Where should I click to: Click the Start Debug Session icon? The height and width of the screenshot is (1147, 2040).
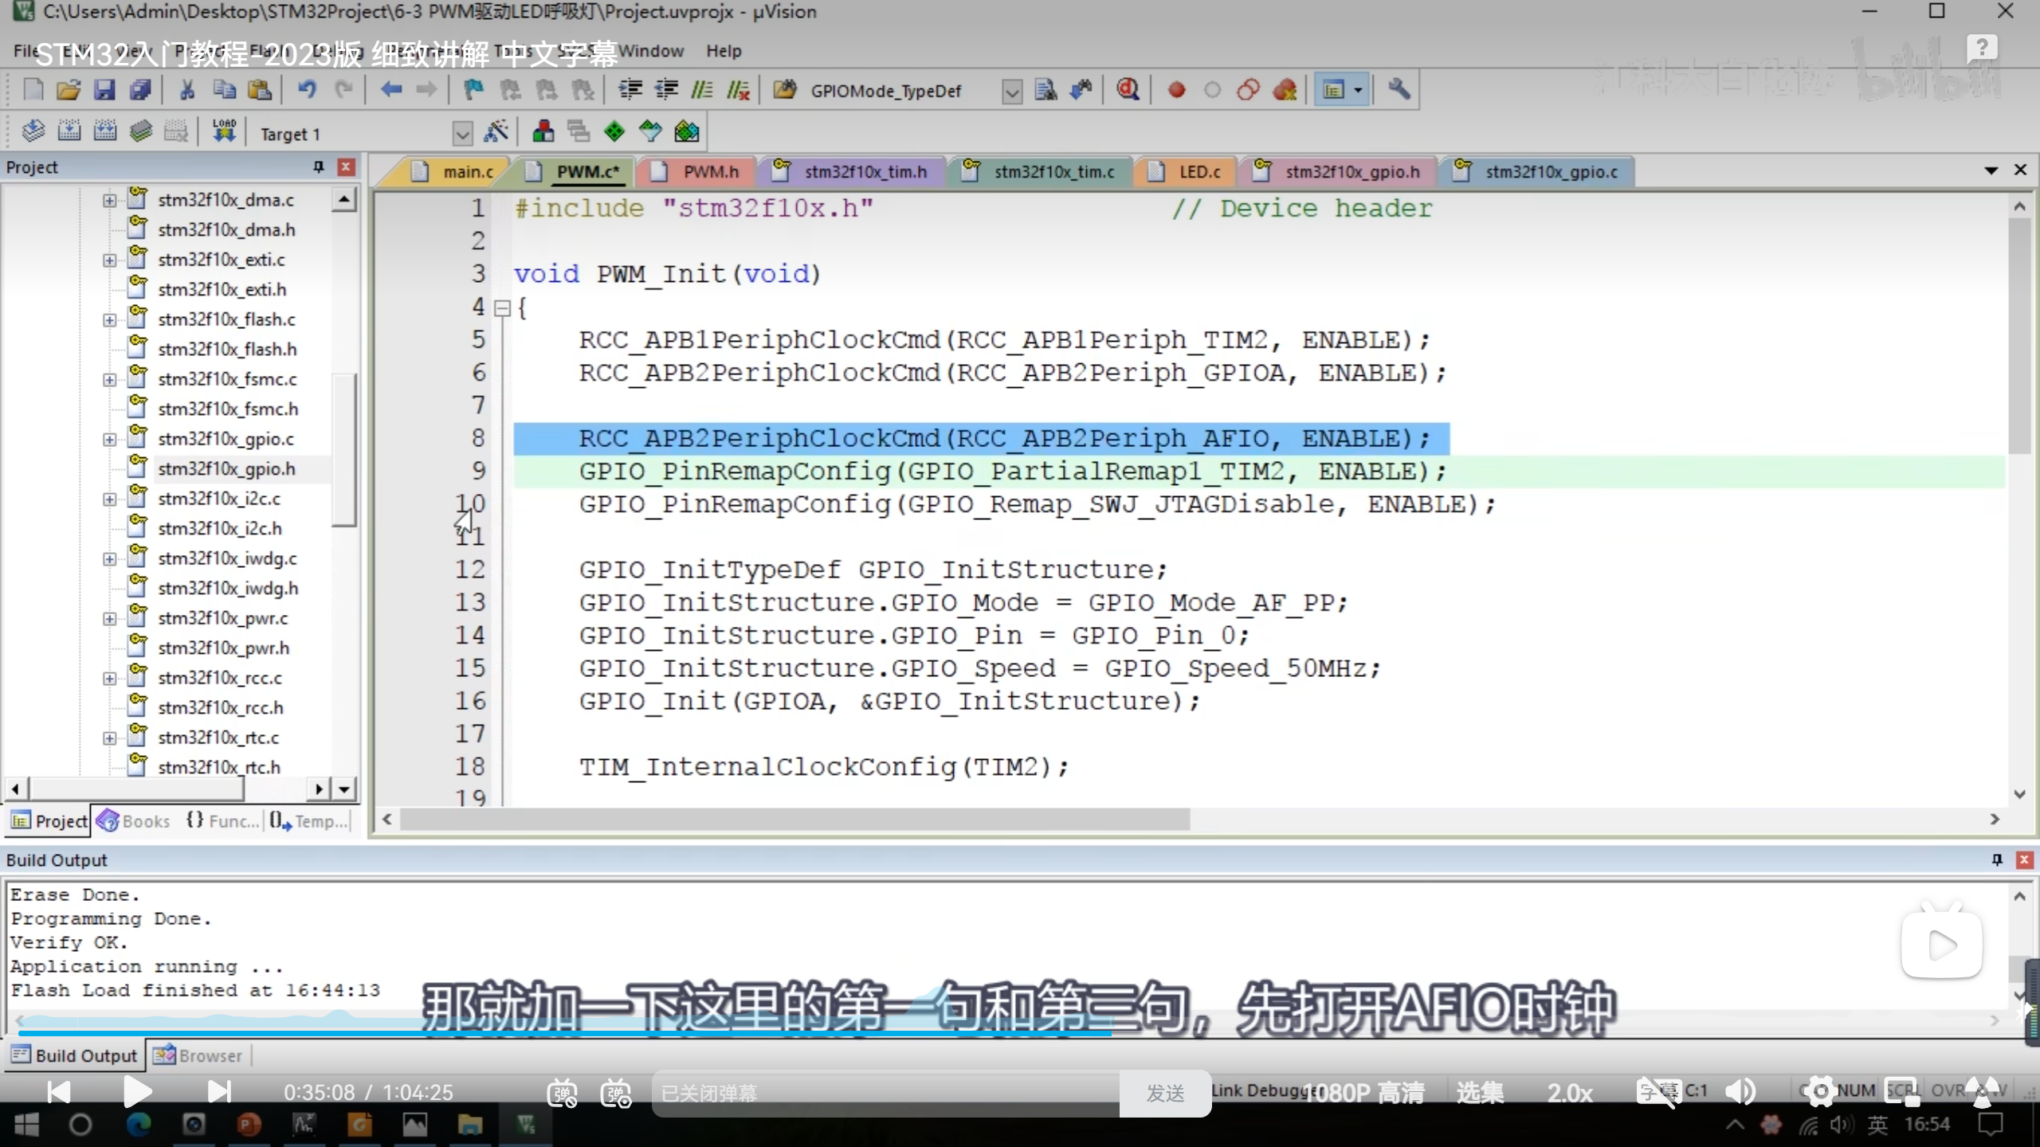(x=1127, y=90)
